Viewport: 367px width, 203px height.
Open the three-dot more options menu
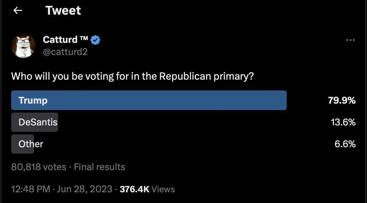coord(351,40)
